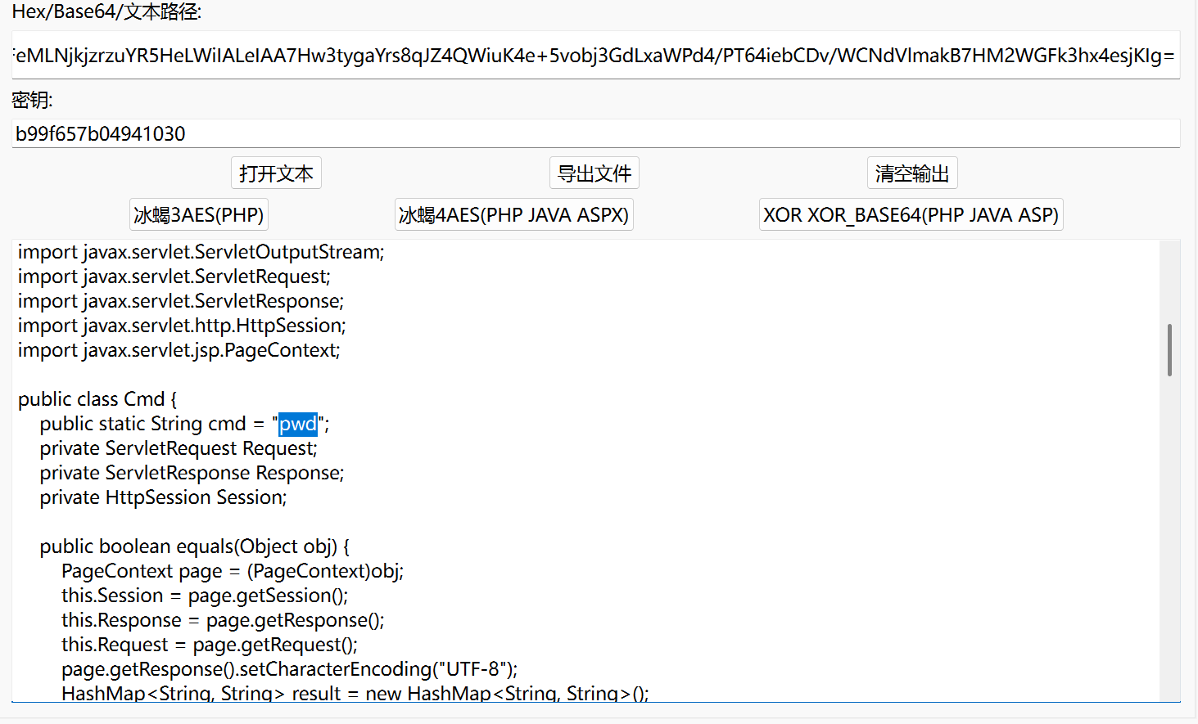The width and height of the screenshot is (1198, 724).
Task: Click the 清空输出 button
Action: coord(912,173)
